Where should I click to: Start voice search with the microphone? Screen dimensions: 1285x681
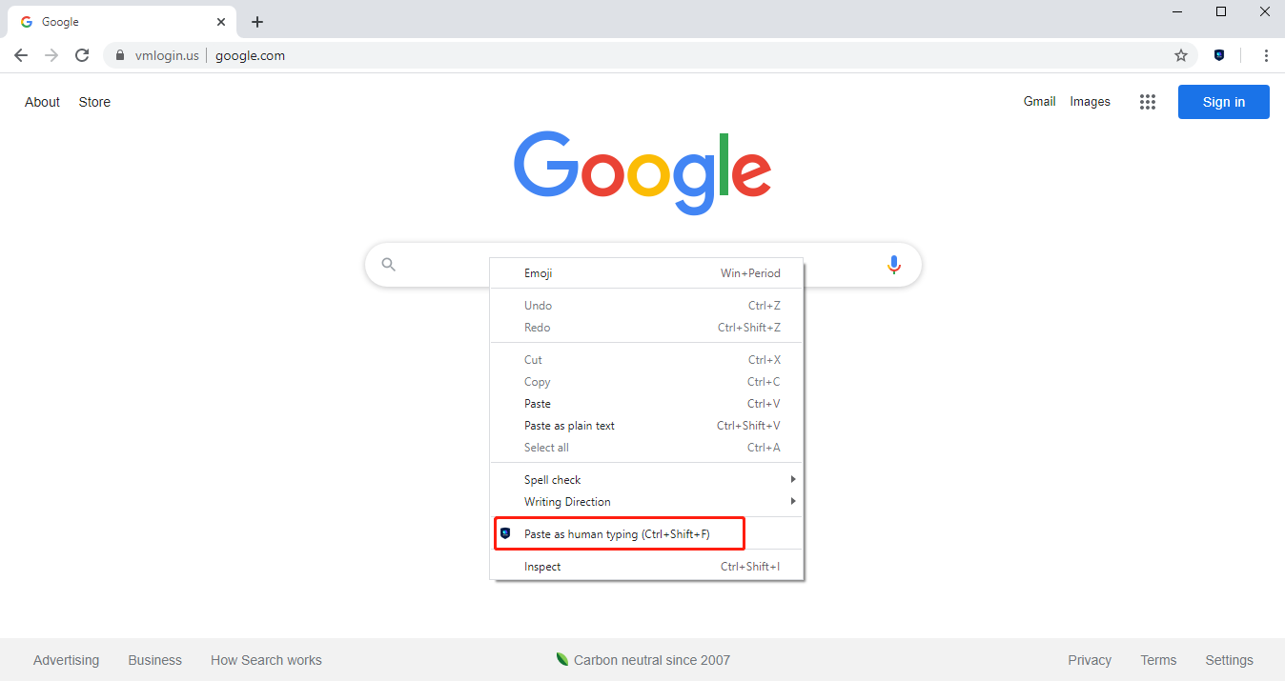pos(893,265)
